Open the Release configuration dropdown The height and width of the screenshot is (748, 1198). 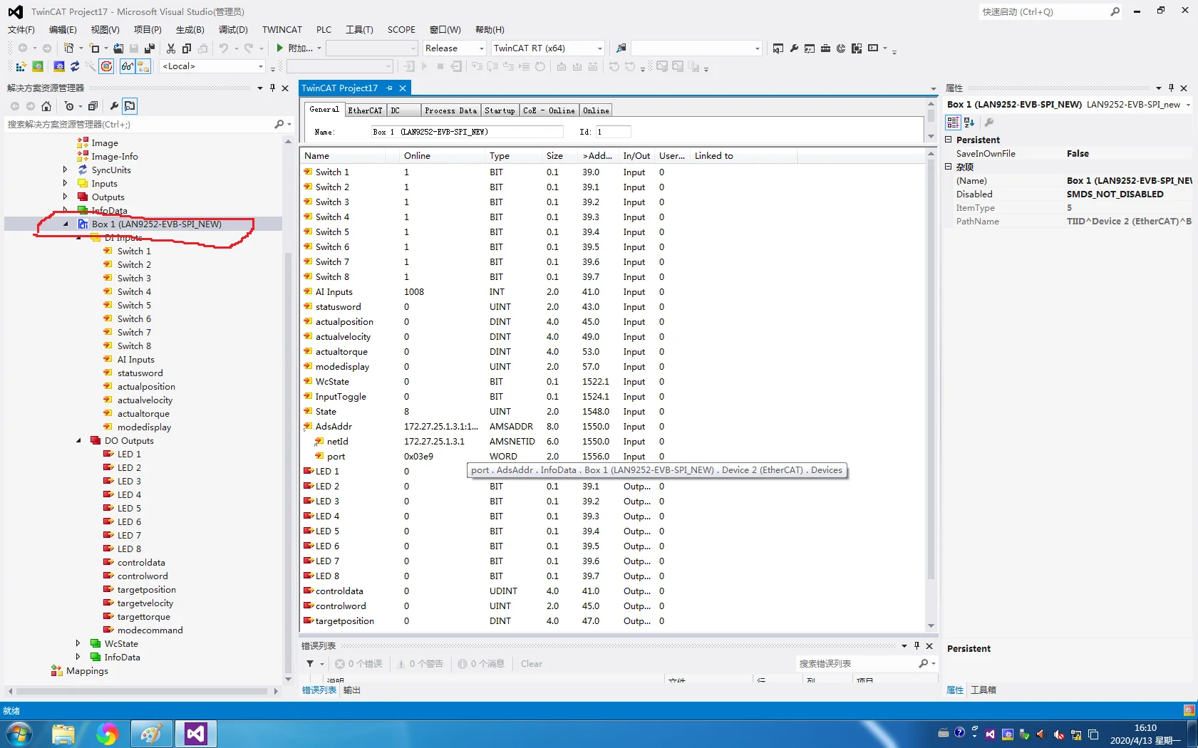tap(482, 48)
